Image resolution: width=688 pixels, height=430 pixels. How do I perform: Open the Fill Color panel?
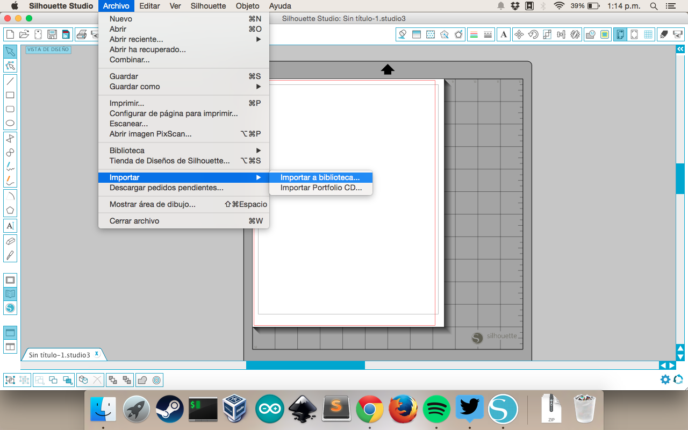tap(402, 34)
